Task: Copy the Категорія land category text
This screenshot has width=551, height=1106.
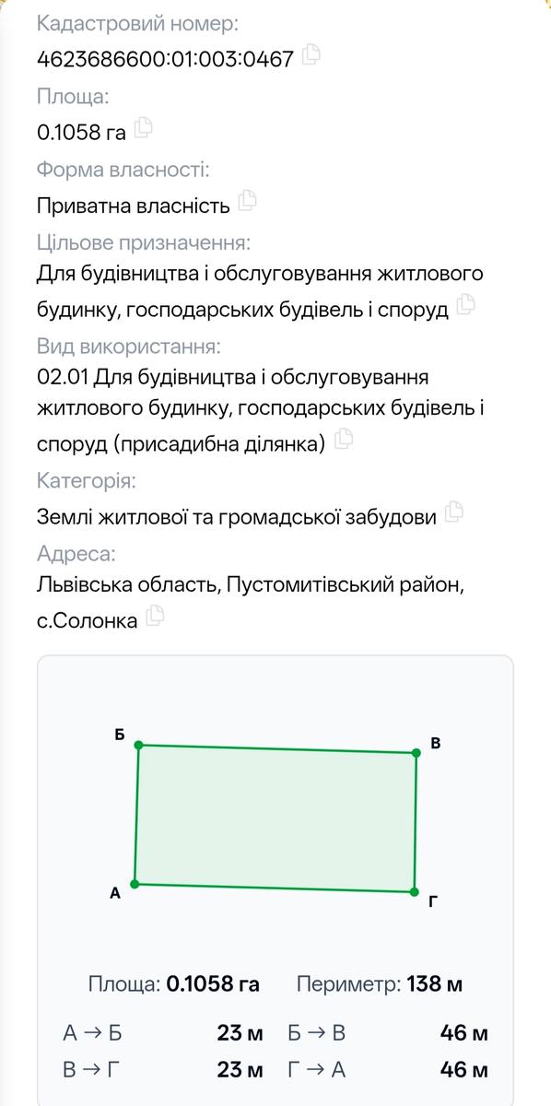Action: pos(453,512)
